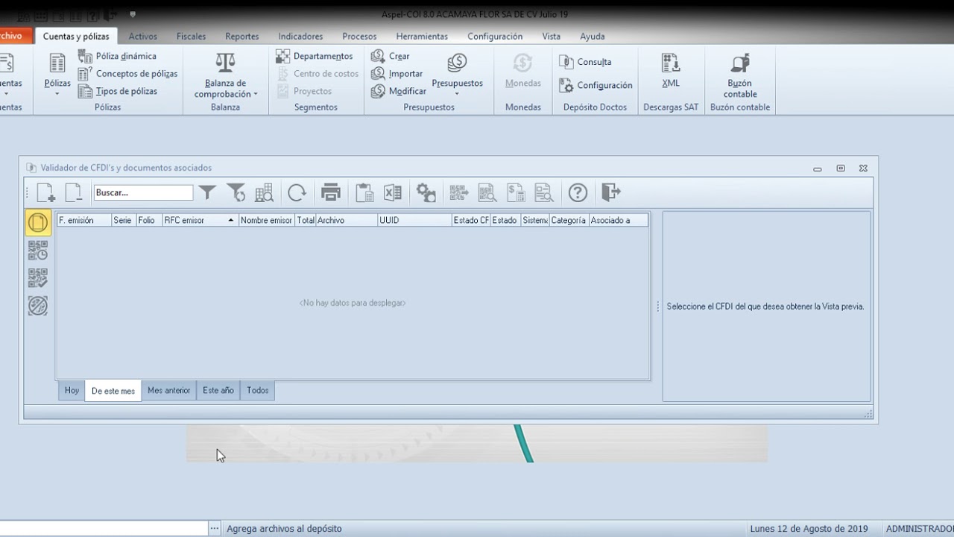Click the add file to deposit icon
Viewport: 954px width, 537px height.
(46, 192)
